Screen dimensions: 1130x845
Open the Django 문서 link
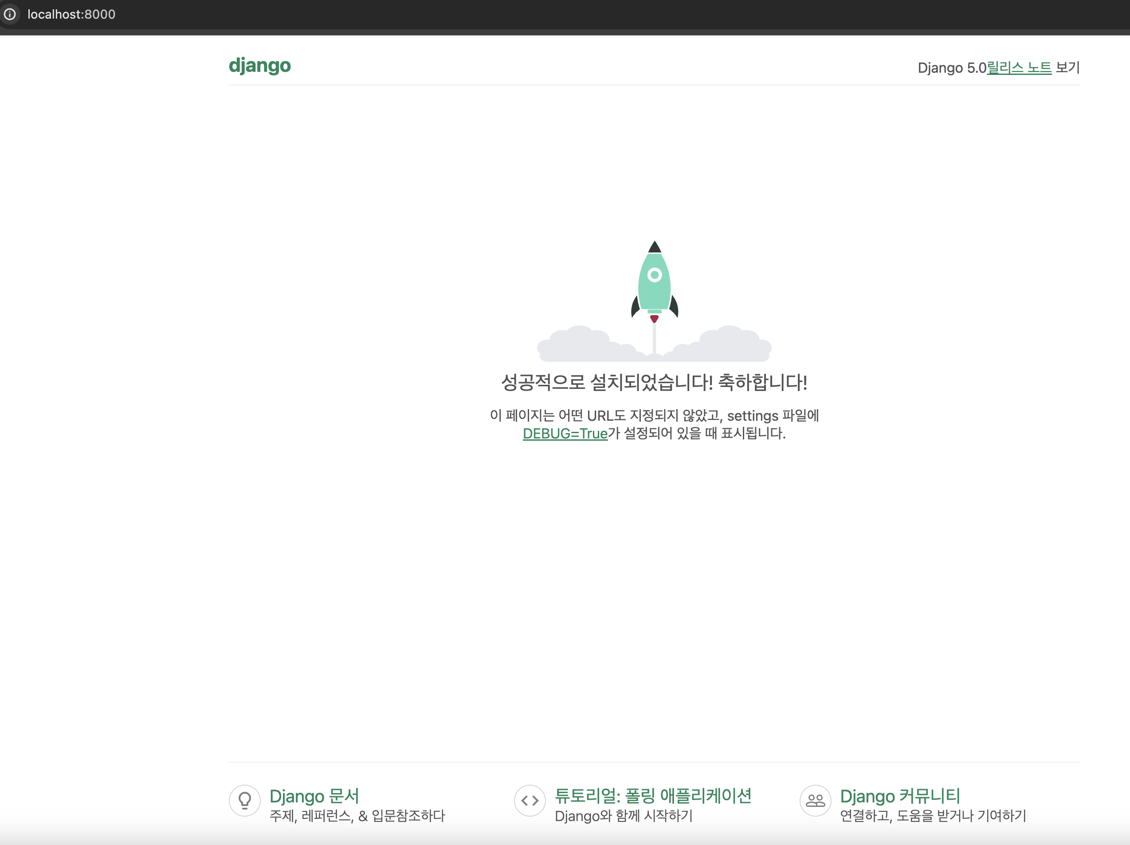pyautogui.click(x=314, y=796)
